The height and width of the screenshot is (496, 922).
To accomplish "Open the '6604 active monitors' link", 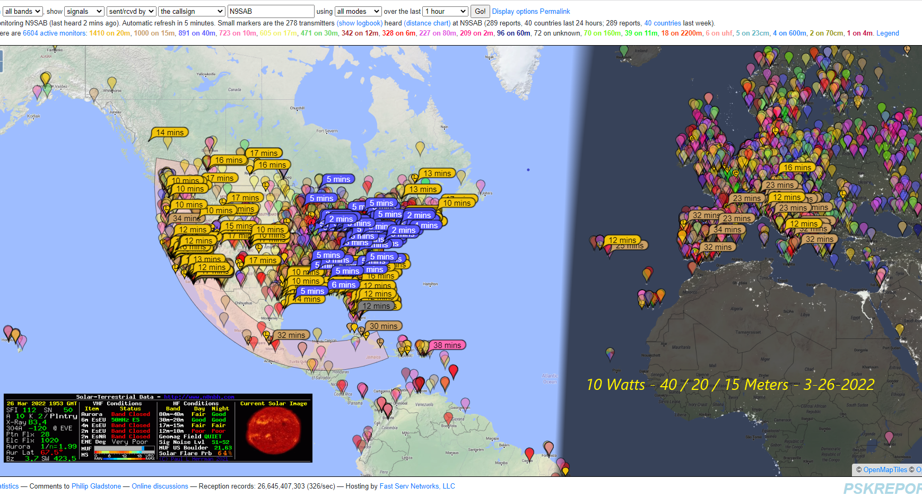I will click(x=55, y=33).
